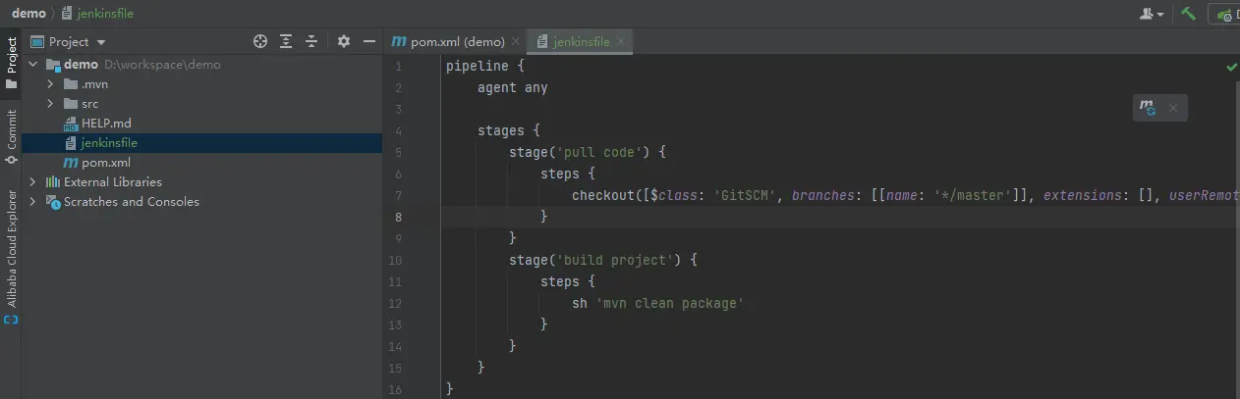Click the Select Opened File target icon

[x=260, y=41]
